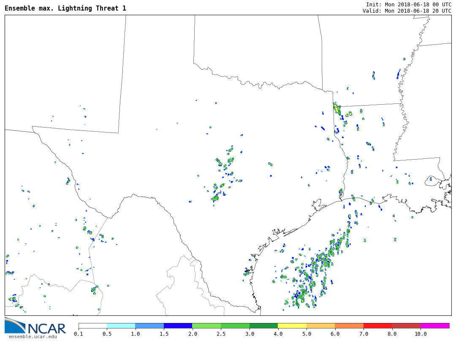Pick the magenta swatch in the colorbar
456x342 pixels.
click(435, 326)
